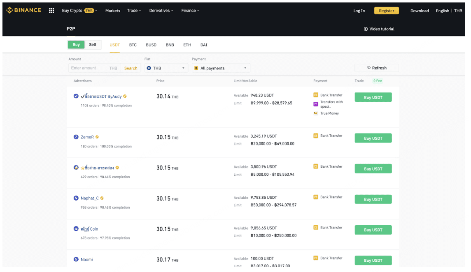This screenshot has width=471, height=272.
Task: Click Naomi advertiser avatar icon
Action: click(x=76, y=259)
